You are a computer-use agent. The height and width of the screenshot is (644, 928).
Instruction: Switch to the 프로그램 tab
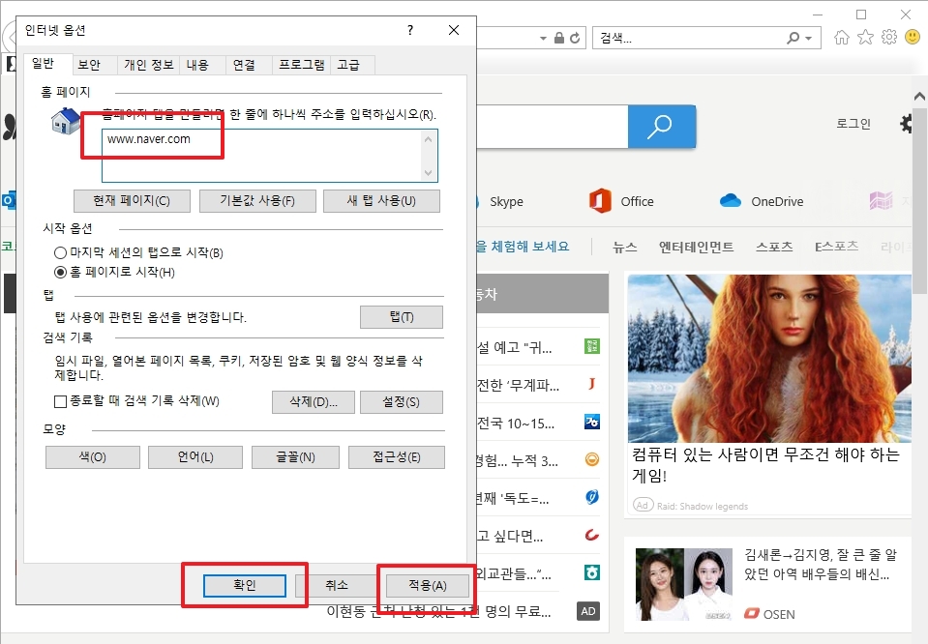pyautogui.click(x=301, y=65)
